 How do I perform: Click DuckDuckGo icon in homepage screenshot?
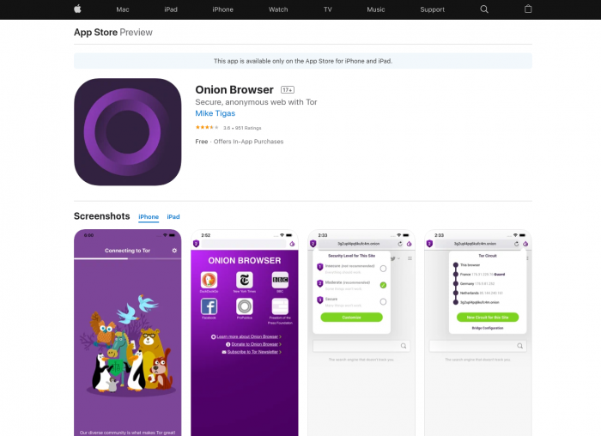click(209, 280)
